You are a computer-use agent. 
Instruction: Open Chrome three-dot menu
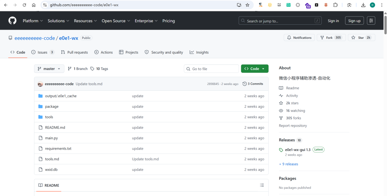pos(382,5)
